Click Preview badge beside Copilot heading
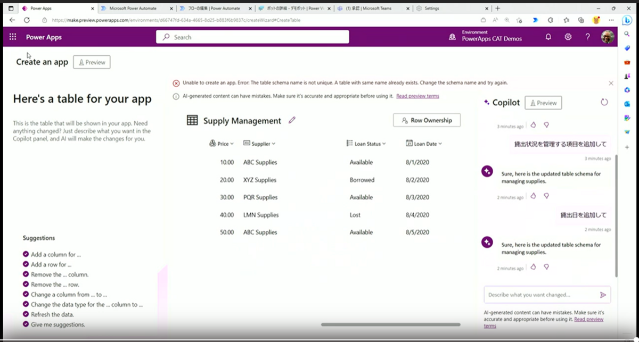Image resolution: width=639 pixels, height=342 pixels. (x=543, y=103)
